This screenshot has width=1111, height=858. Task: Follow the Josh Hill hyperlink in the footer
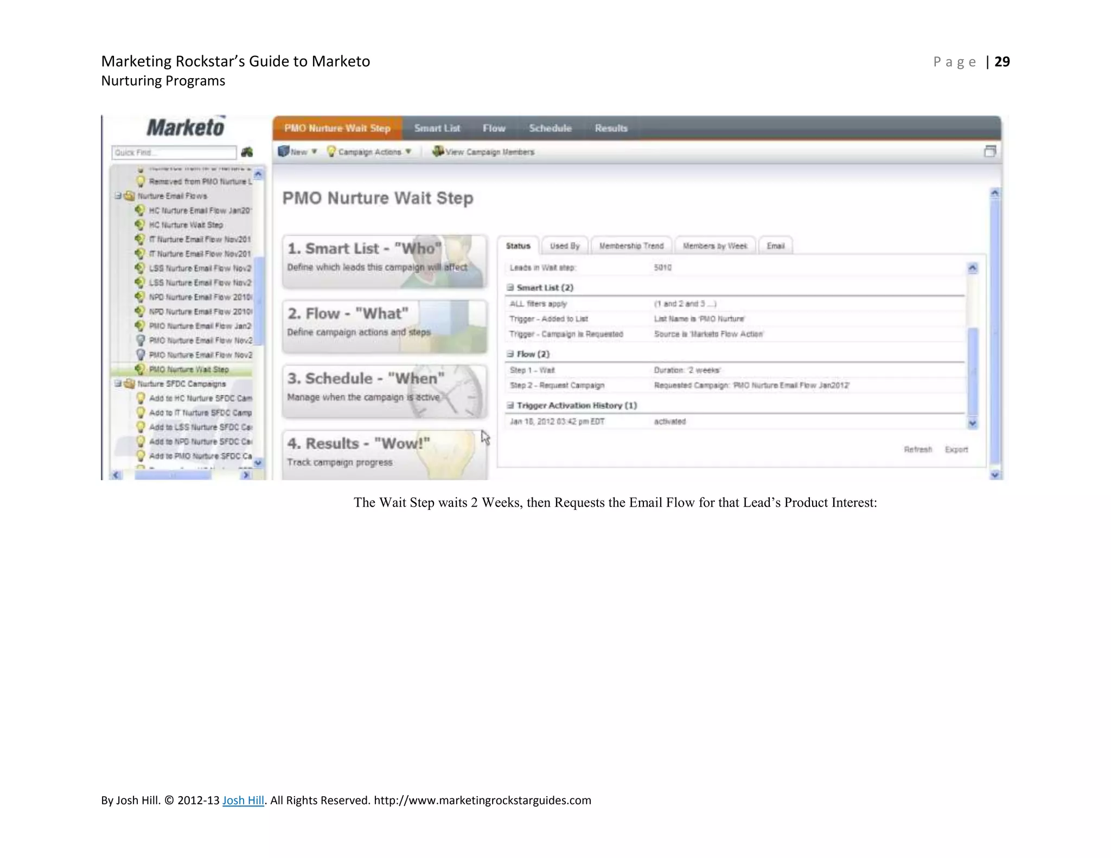243,801
